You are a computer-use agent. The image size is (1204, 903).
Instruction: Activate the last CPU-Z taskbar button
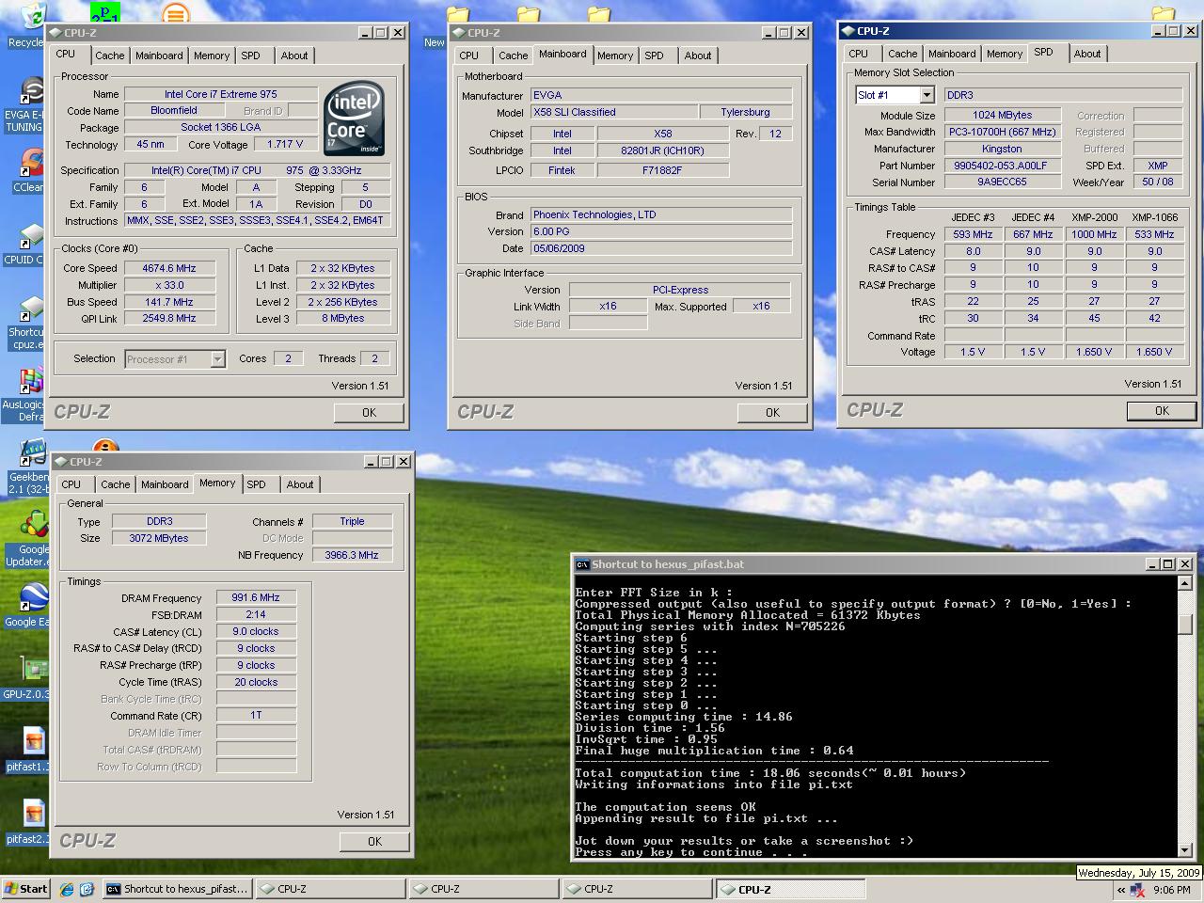[x=790, y=889]
